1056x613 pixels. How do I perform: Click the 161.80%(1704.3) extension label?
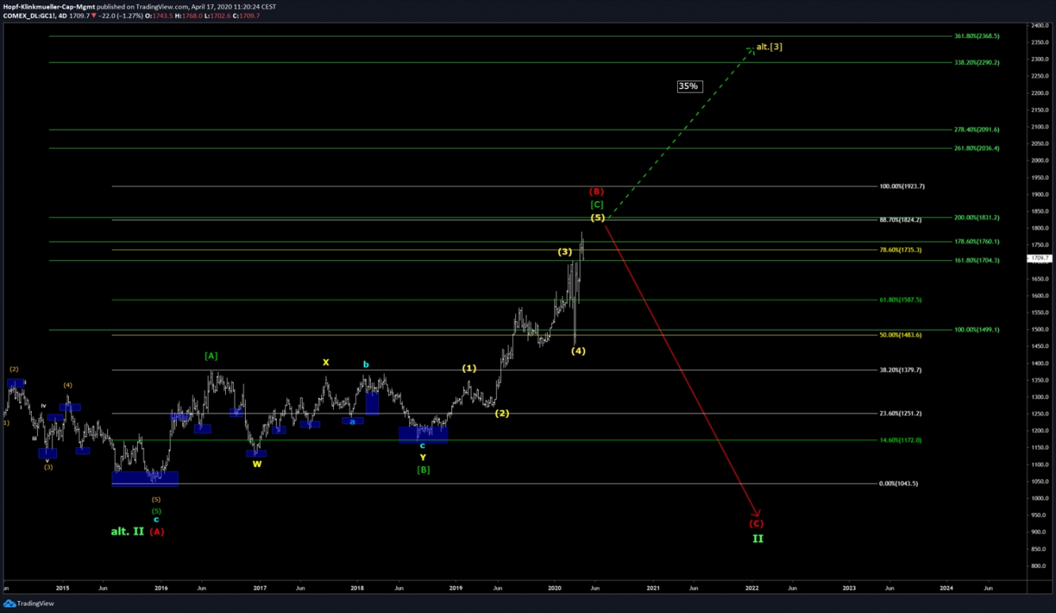coord(977,260)
